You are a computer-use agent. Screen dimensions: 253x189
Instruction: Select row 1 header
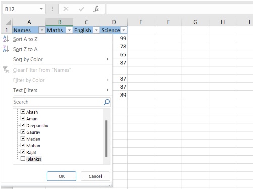pyautogui.click(x=7, y=30)
